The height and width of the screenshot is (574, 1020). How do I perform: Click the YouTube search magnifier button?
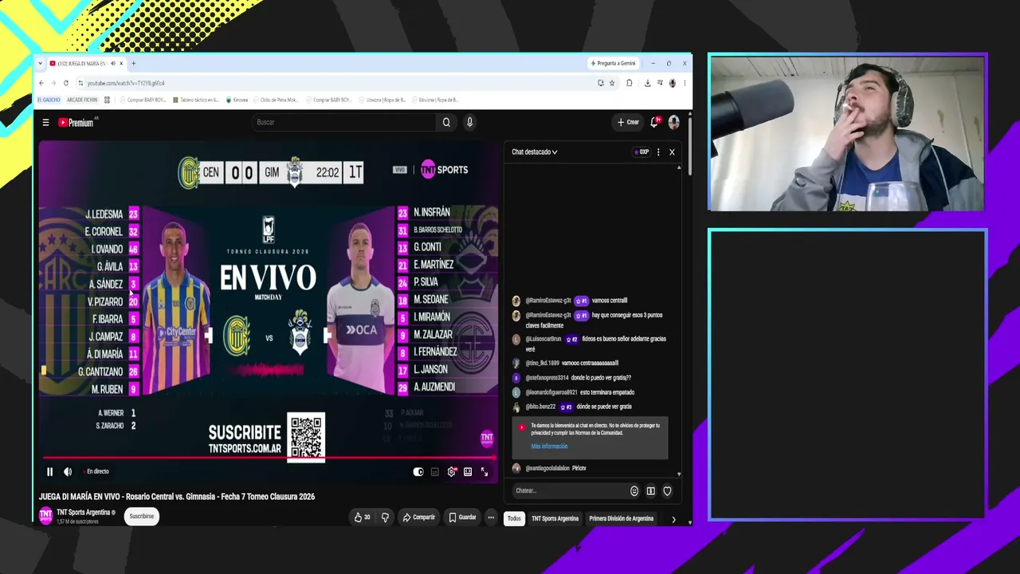pos(446,122)
